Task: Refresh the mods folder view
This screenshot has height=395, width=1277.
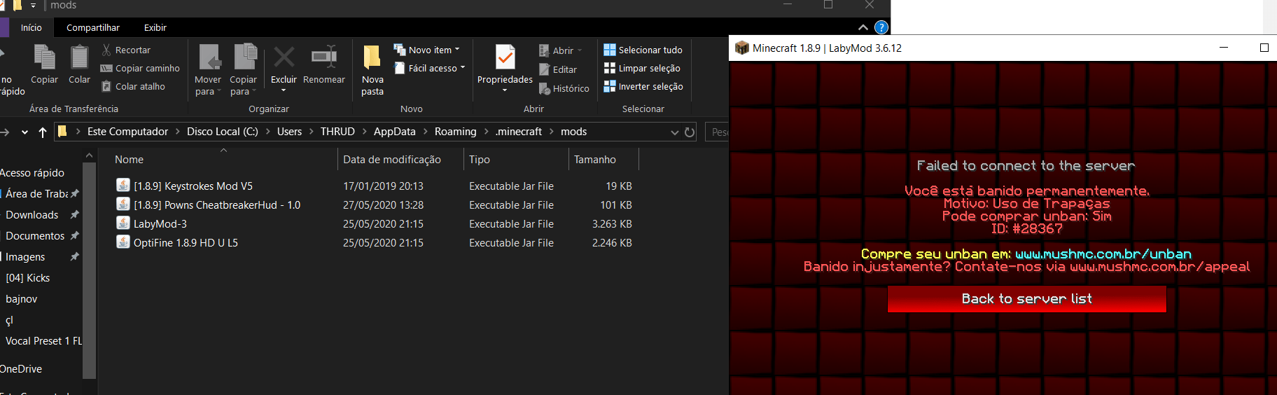Action: click(690, 132)
